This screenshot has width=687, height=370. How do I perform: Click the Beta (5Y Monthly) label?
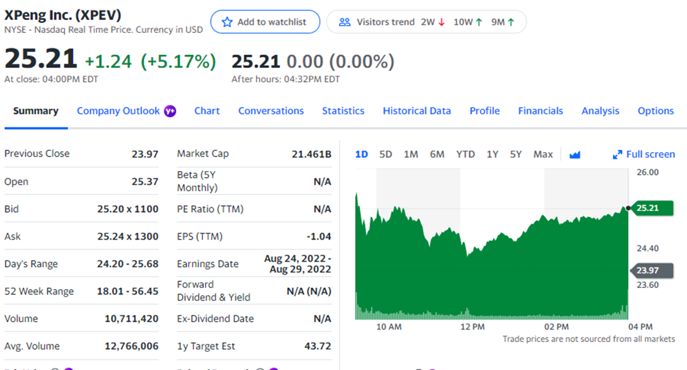coord(198,181)
